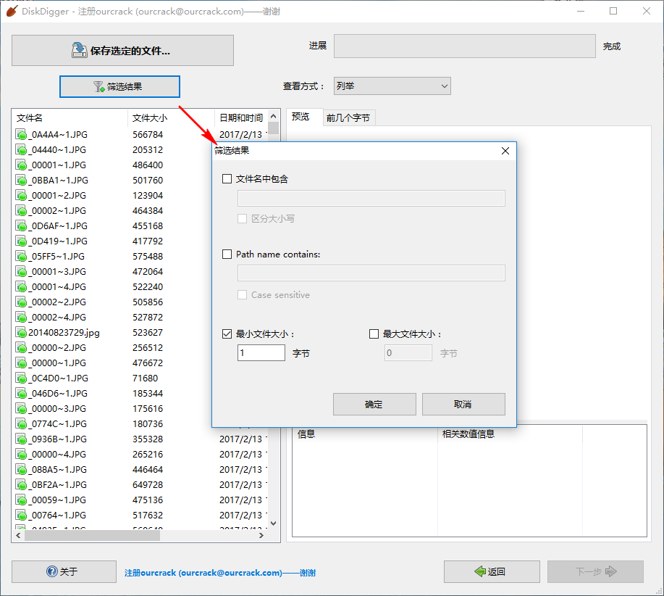664x596 pixels.
Task: Sort by the 文件大小 column header
Action: (171, 118)
